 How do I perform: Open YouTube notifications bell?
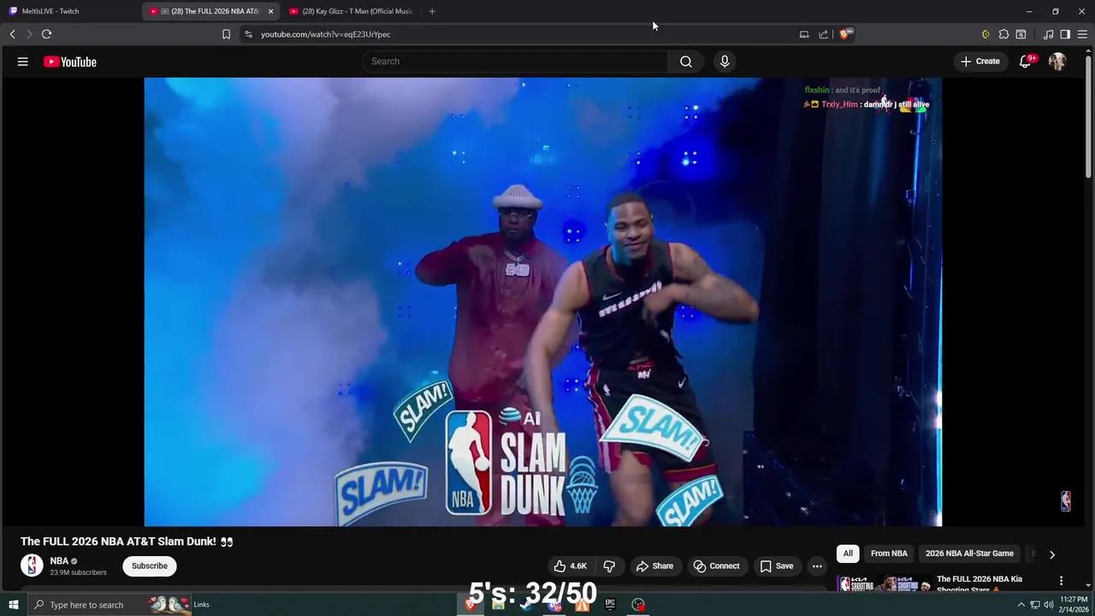[x=1025, y=62]
